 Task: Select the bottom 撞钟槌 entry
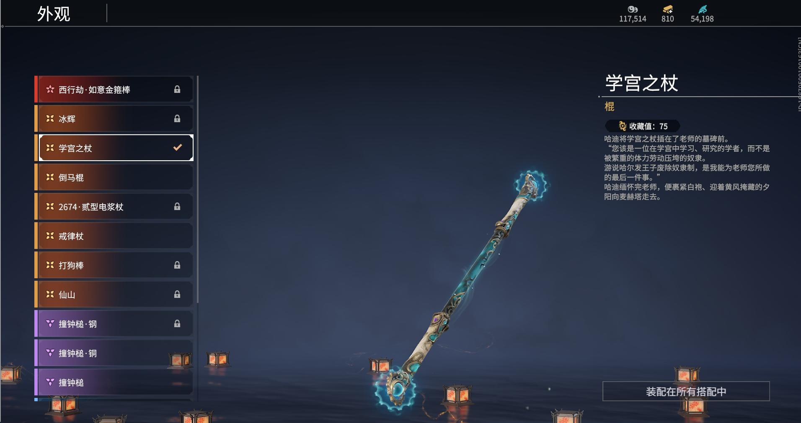point(114,382)
